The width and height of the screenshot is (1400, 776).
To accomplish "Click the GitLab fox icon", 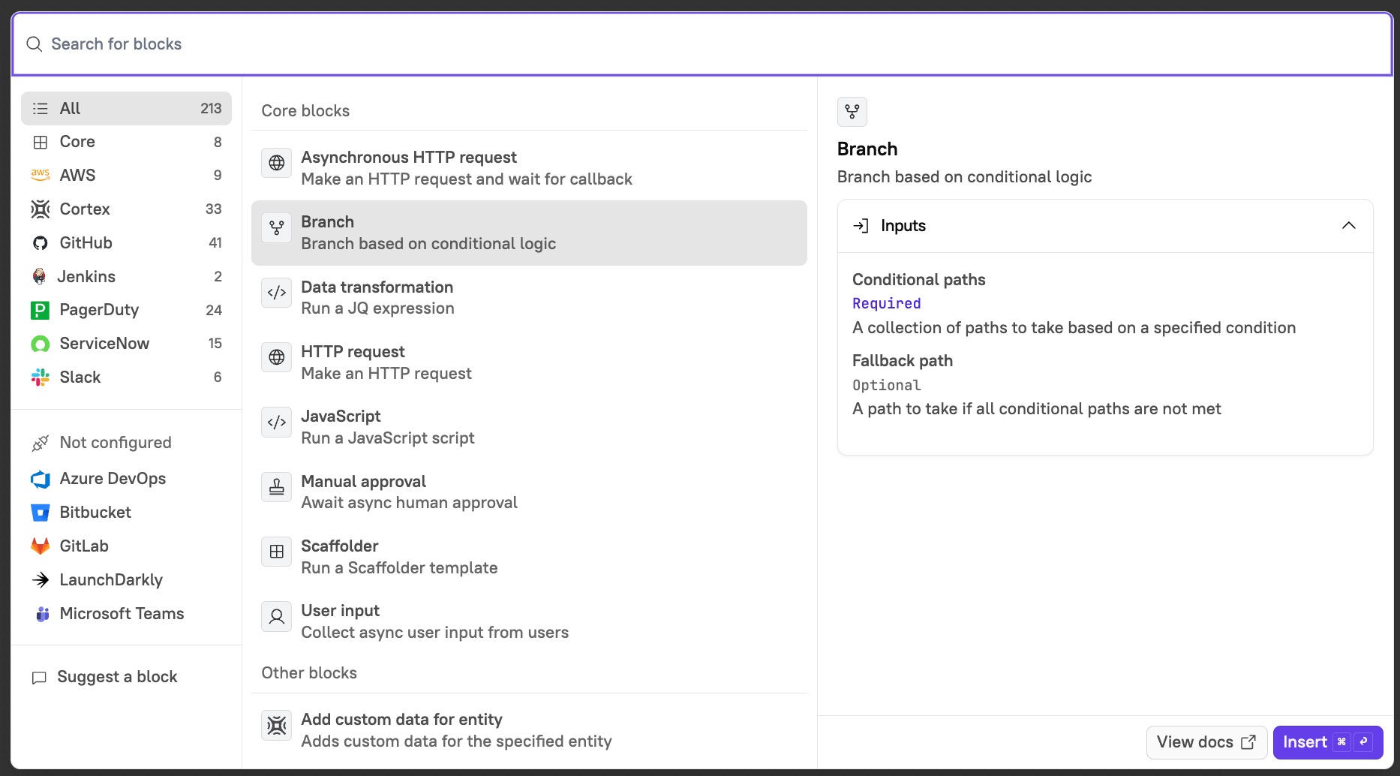I will point(40,546).
